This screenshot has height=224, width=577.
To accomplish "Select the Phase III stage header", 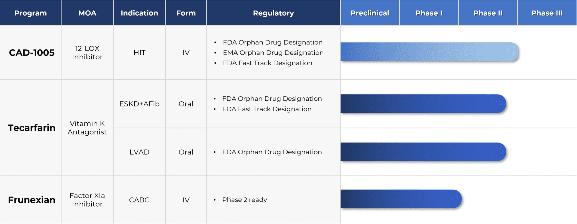I will [x=547, y=13].
